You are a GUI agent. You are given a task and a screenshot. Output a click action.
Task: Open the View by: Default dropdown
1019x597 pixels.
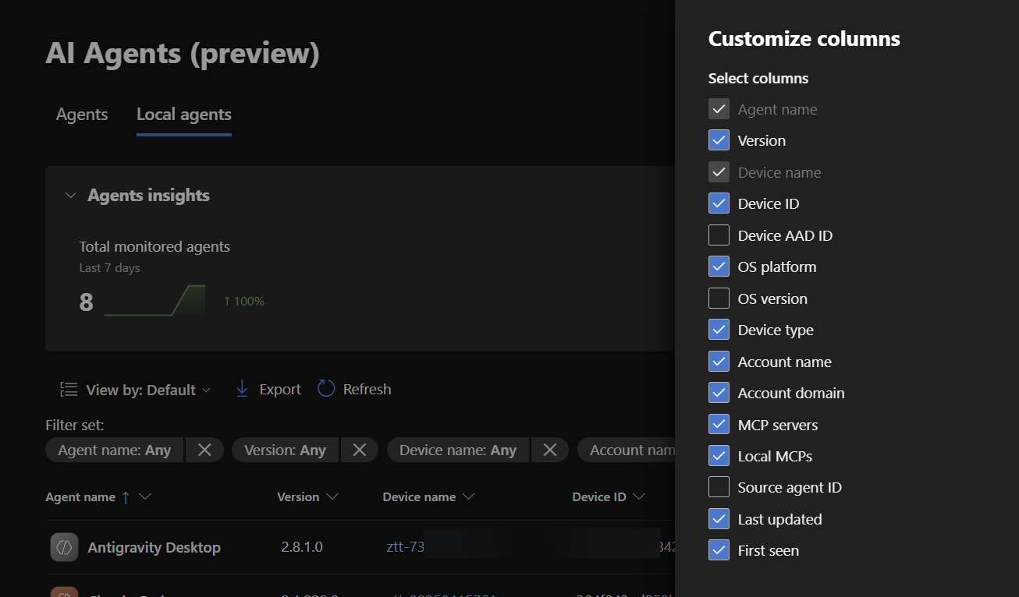click(x=136, y=390)
